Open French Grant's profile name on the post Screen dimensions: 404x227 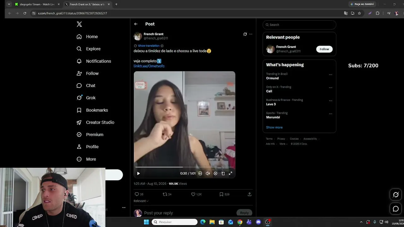(x=153, y=34)
